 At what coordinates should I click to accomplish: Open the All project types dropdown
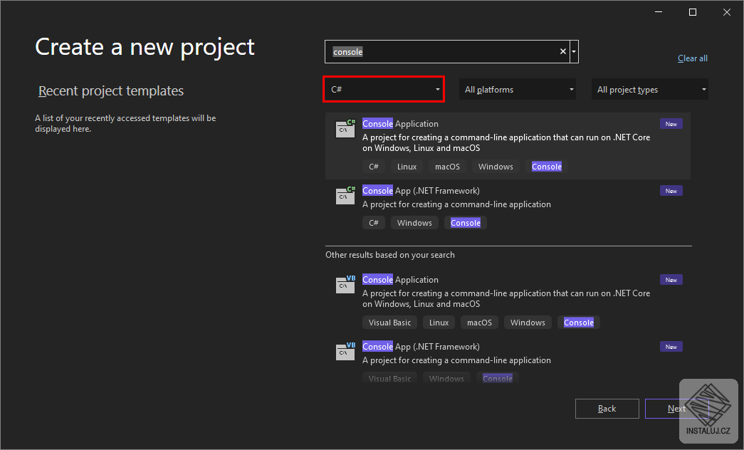(649, 89)
